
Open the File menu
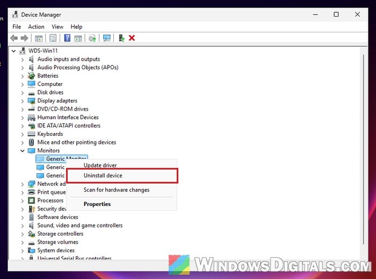(x=17, y=27)
